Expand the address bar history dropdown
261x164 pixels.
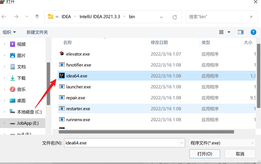(x=161, y=17)
